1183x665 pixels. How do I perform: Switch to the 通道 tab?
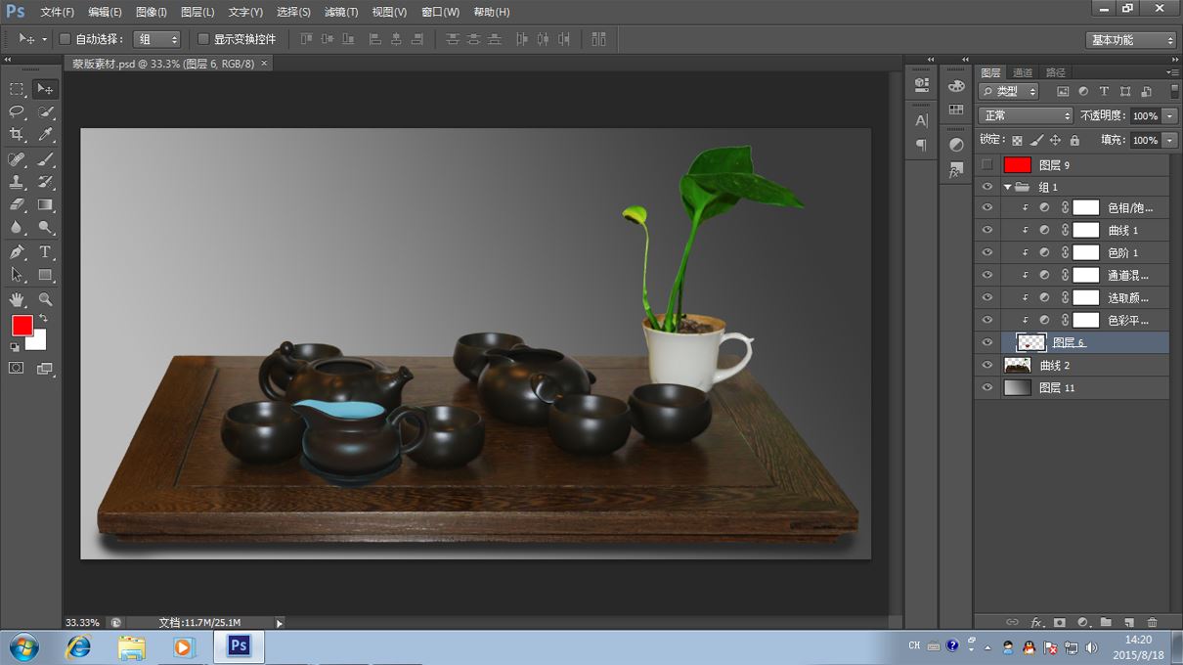[1023, 72]
